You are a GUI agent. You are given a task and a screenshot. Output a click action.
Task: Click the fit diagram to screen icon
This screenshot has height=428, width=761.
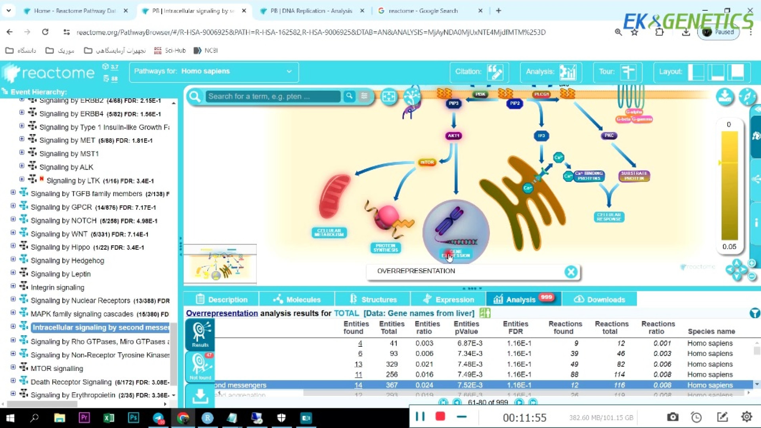(x=388, y=97)
